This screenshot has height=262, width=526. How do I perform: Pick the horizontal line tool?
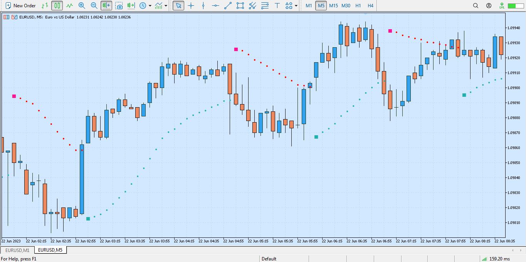216,6
